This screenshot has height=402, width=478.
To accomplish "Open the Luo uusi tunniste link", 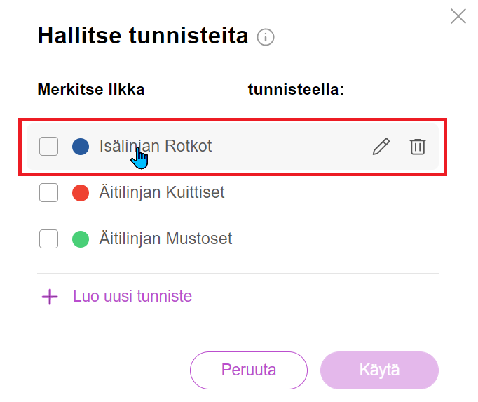I will 132,296.
